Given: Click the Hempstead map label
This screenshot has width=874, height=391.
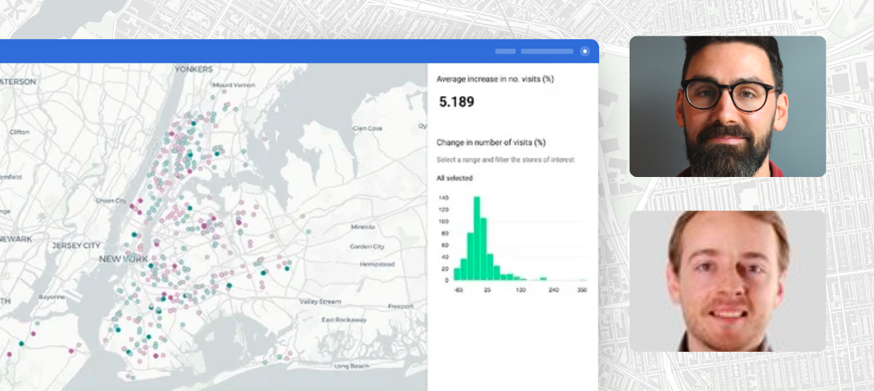Looking at the screenshot, I should 377,264.
